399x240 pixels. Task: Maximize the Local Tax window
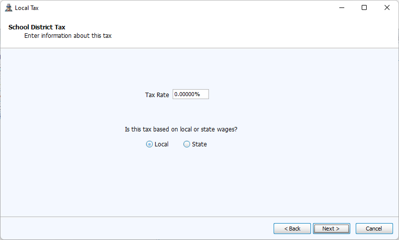364,8
